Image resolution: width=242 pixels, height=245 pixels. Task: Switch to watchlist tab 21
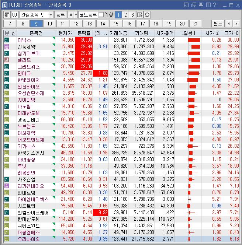(196, 24)
